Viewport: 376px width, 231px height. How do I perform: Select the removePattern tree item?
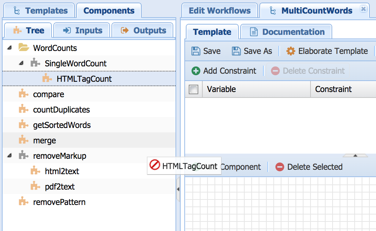[x=59, y=202]
